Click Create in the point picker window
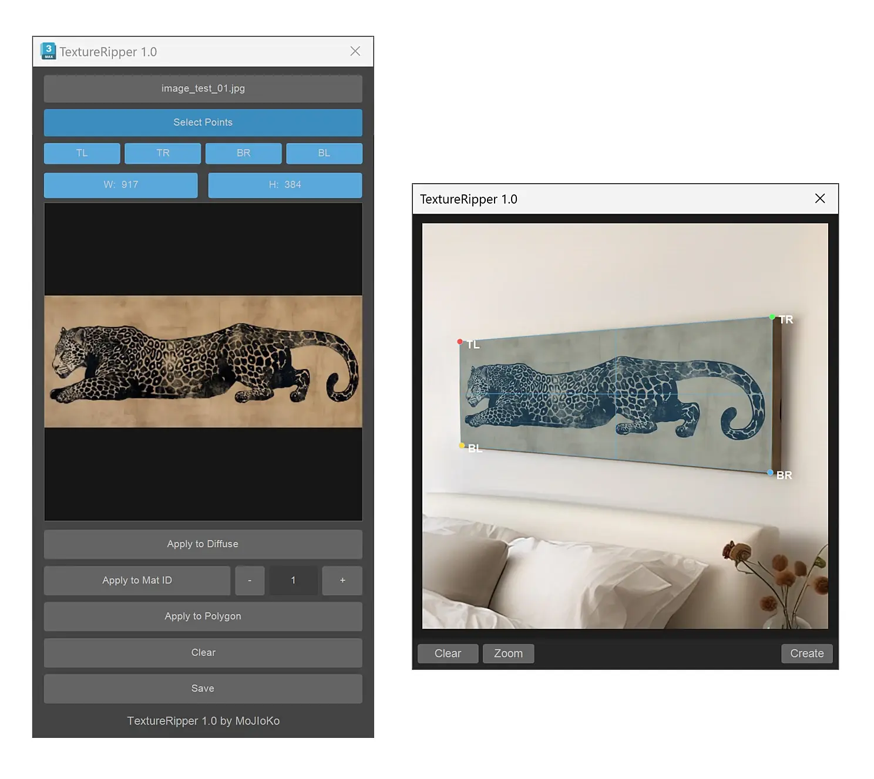 [x=806, y=653]
